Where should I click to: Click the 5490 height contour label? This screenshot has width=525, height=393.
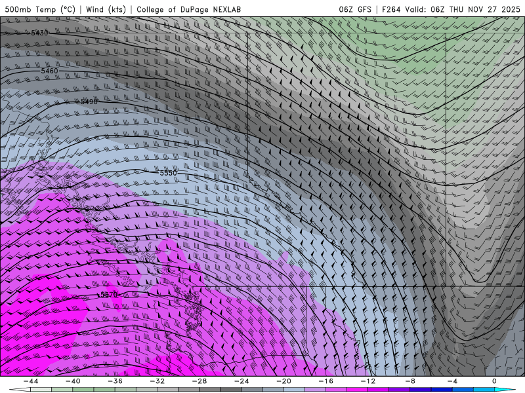[89, 102]
